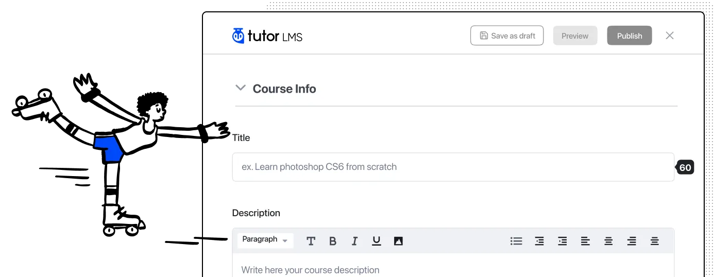The image size is (714, 277).
Task: Increase indent in the description editor
Action: tap(563, 241)
